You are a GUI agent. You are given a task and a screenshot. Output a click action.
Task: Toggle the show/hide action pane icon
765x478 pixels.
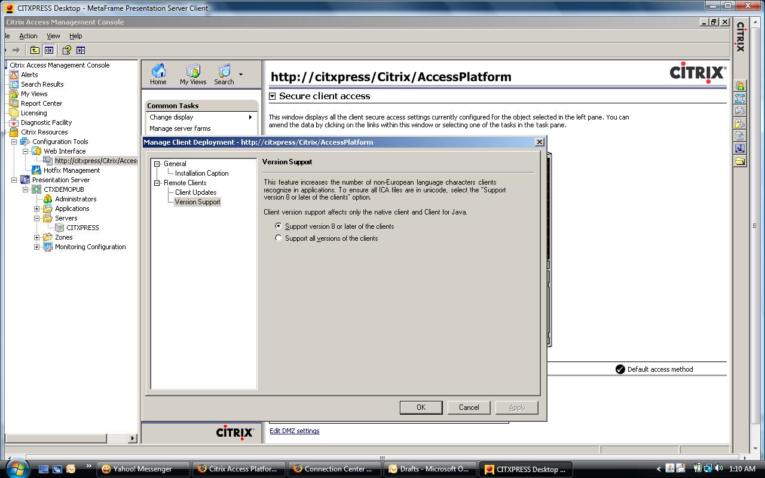81,50
